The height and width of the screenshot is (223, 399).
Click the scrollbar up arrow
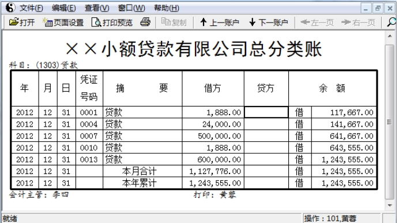click(x=390, y=36)
